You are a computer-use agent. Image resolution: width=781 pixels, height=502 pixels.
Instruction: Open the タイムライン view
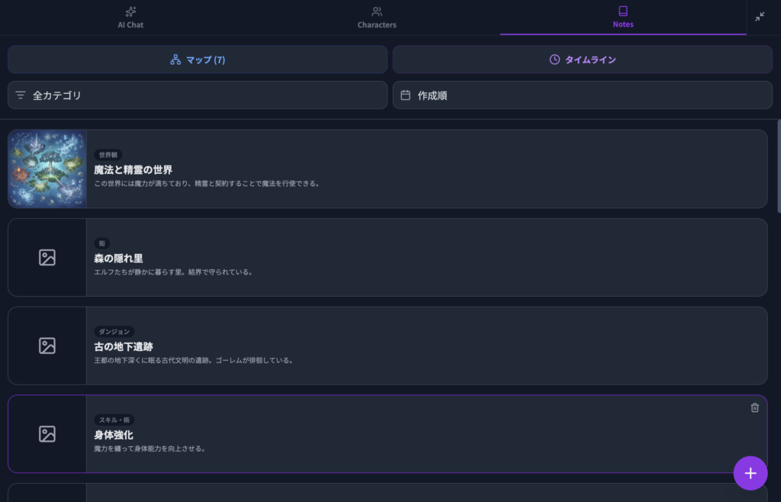(582, 60)
